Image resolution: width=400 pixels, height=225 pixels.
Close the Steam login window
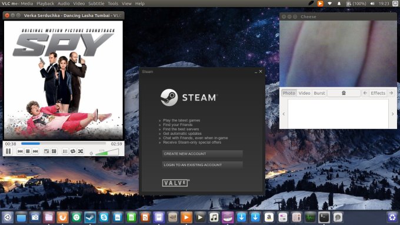(x=261, y=71)
